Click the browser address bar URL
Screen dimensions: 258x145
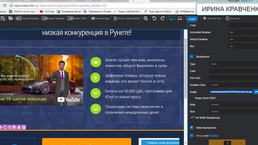(x=60, y=6)
